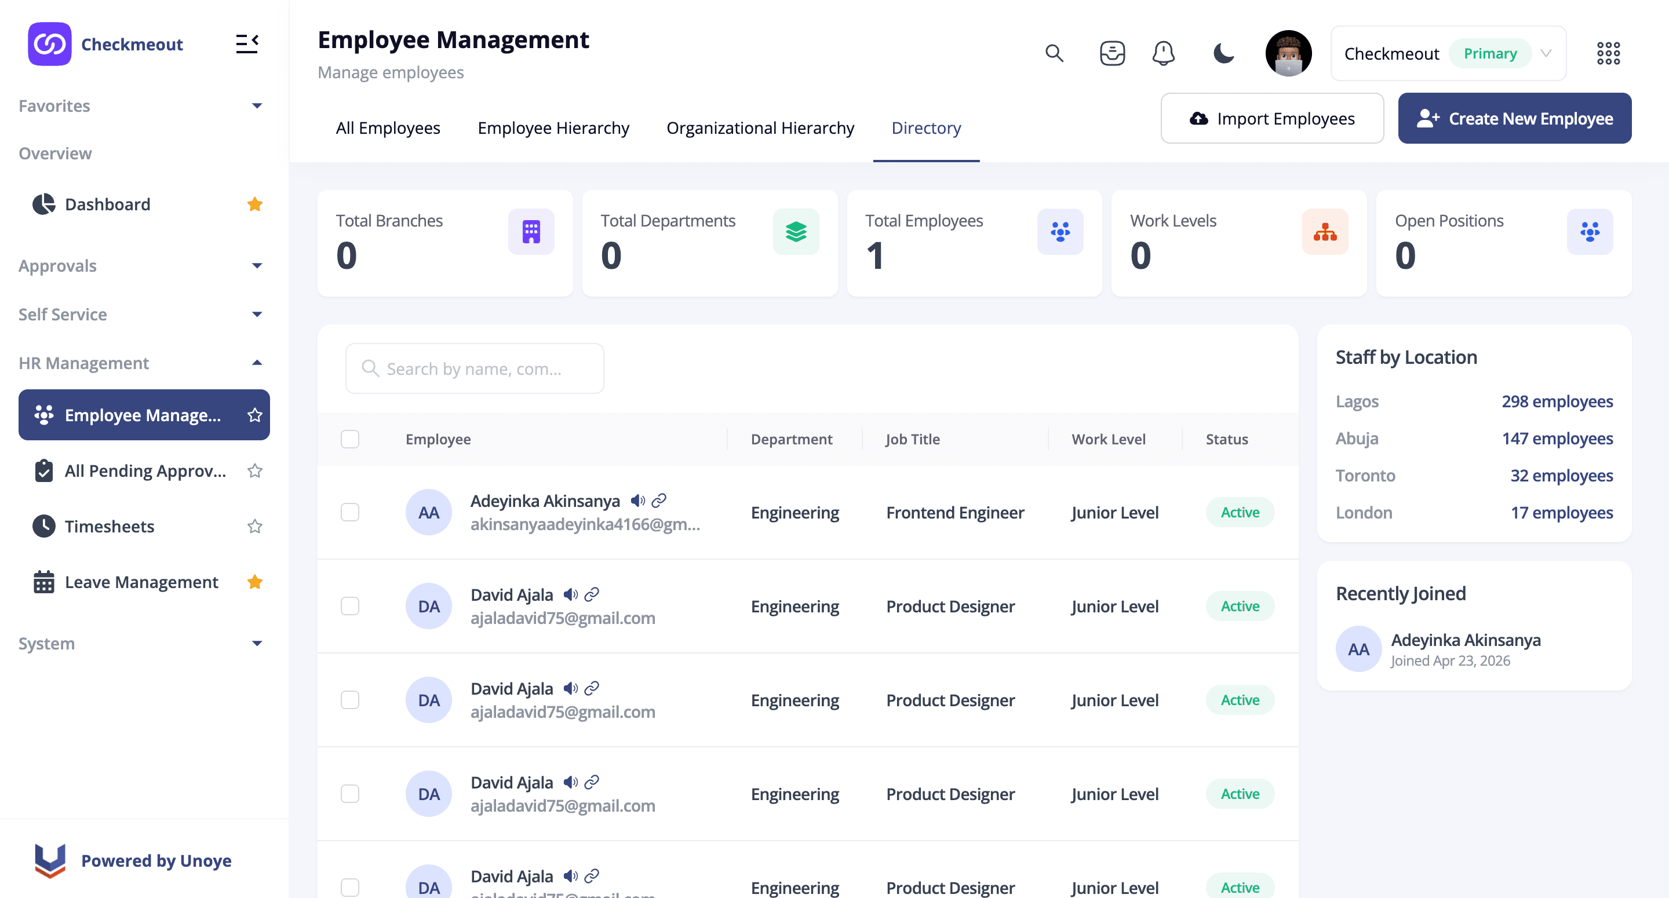The height and width of the screenshot is (898, 1669).
Task: Click the Total Departments layers icon
Action: click(796, 231)
